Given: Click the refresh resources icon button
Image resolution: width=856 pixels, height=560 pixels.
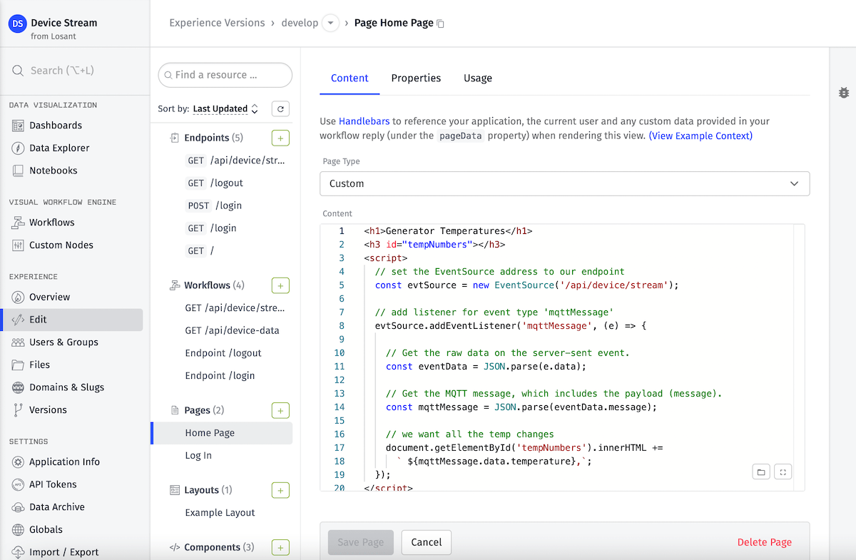Looking at the screenshot, I should (281, 109).
